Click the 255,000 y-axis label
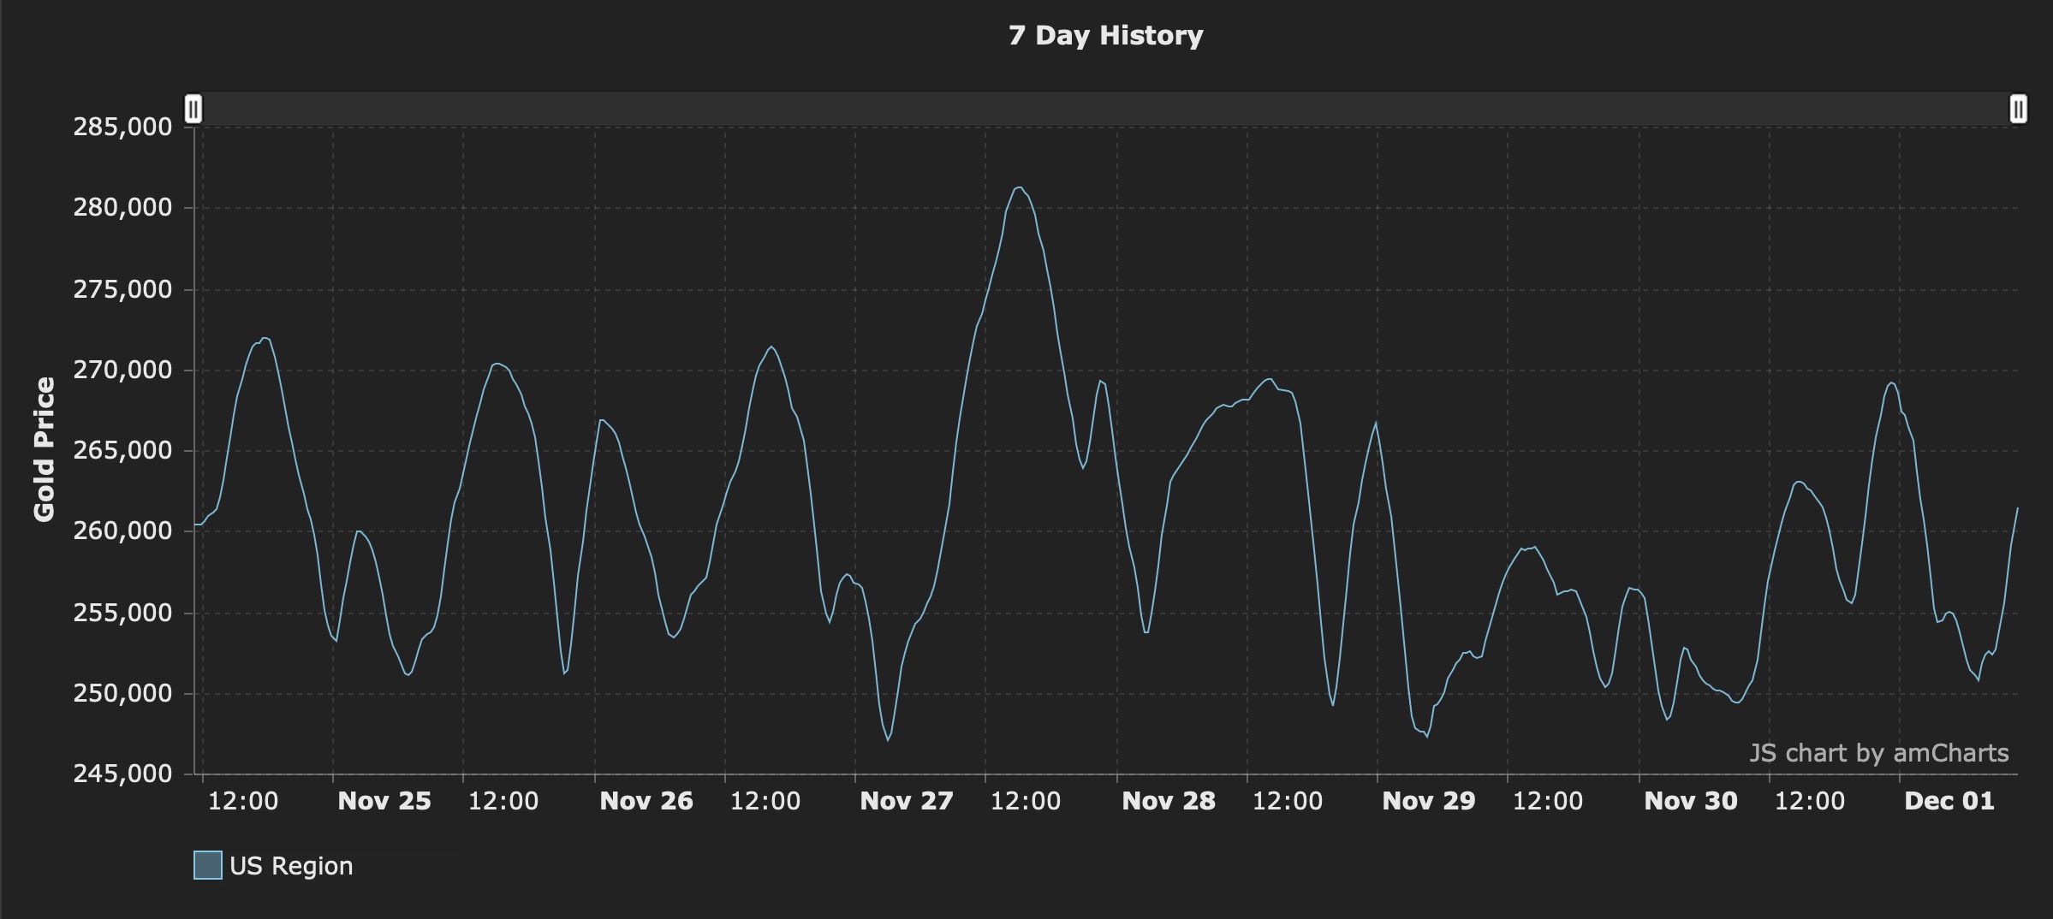 (x=122, y=613)
